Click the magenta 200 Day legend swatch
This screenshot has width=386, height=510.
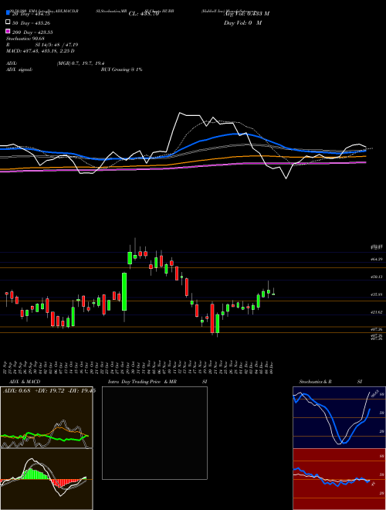point(8,31)
